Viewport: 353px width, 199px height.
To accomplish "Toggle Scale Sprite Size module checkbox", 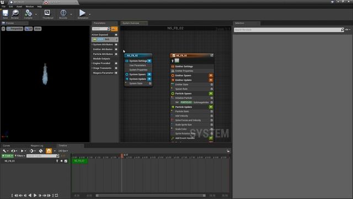I will pos(212,125).
